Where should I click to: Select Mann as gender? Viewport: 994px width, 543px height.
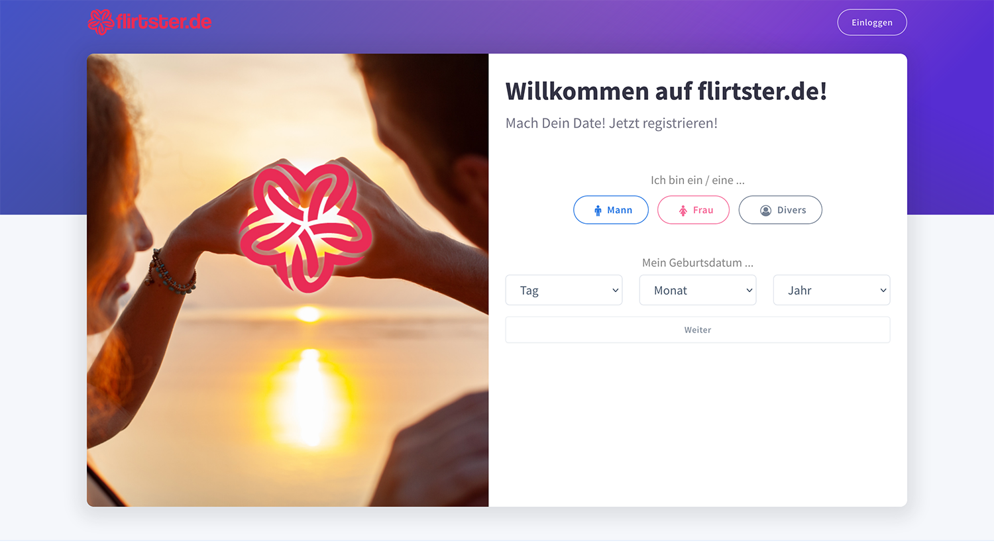pos(611,210)
